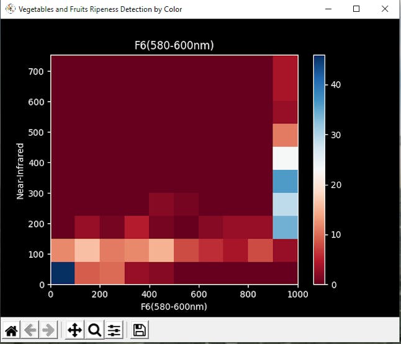Image resolution: width=401 pixels, height=344 pixels.
Task: Close the ripeness detection window
Action: [385, 9]
